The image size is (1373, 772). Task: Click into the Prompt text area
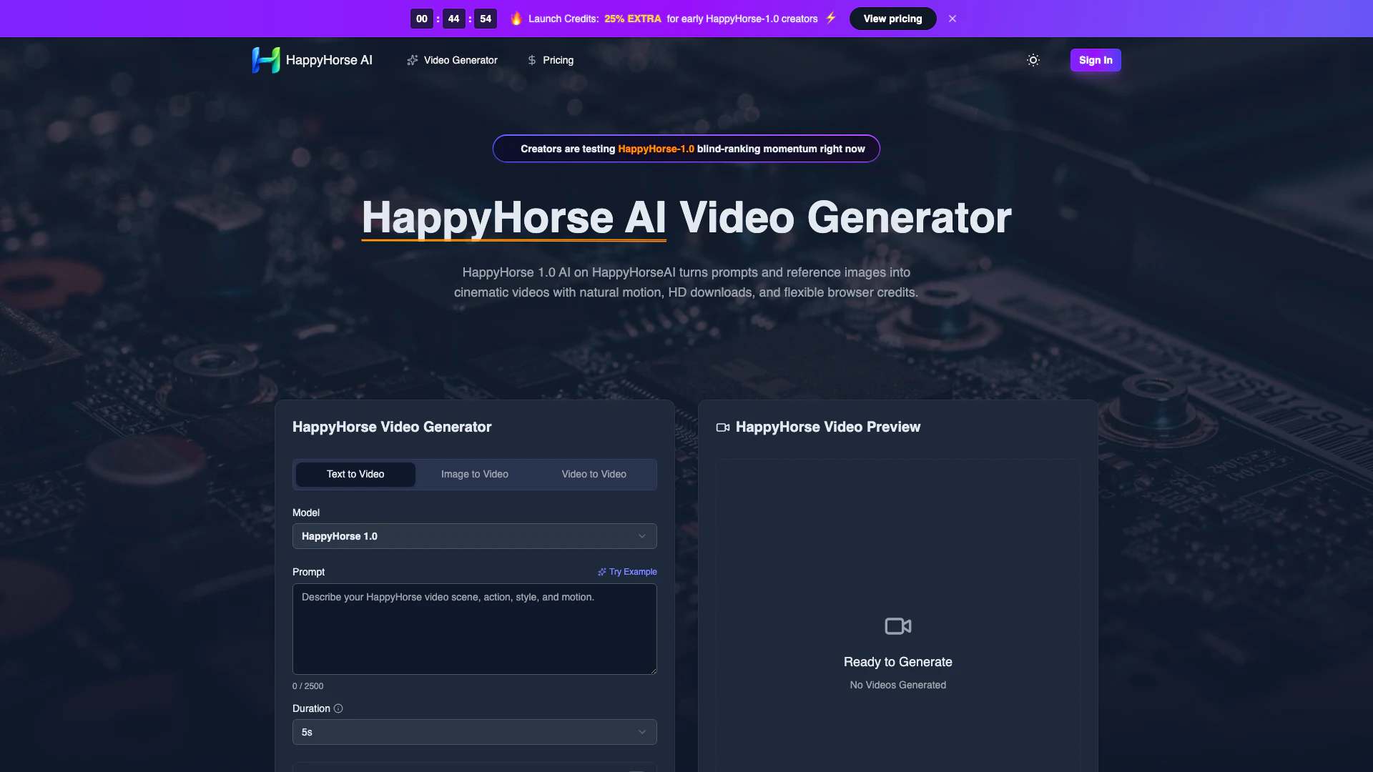474,629
